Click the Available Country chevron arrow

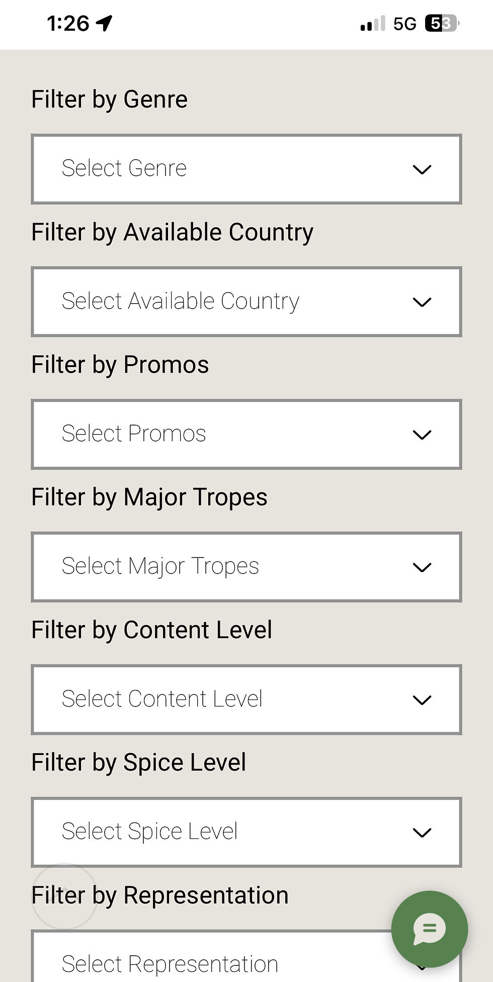422,302
